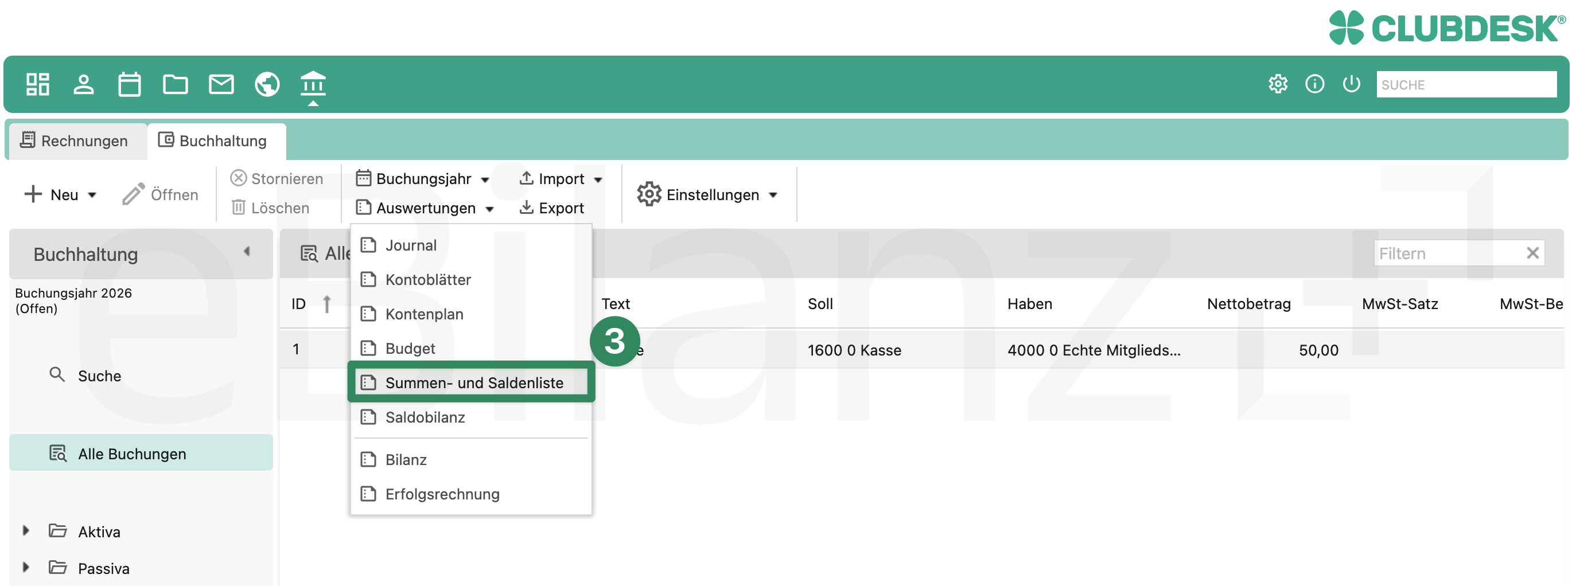Open the settings gear icon near search
Image resolution: width=1572 pixels, height=586 pixels.
click(1278, 84)
